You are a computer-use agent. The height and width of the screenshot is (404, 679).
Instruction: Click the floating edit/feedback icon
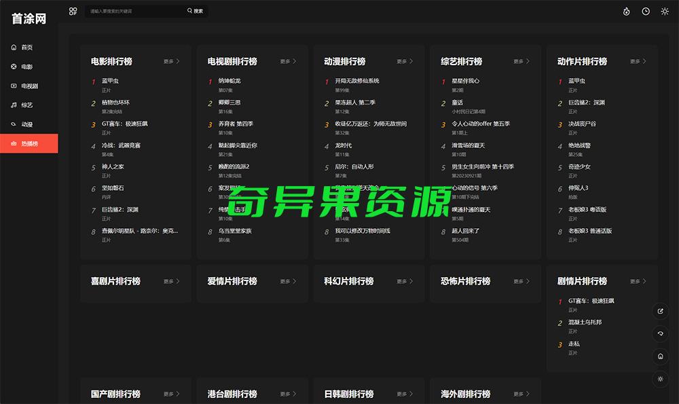[x=661, y=312]
